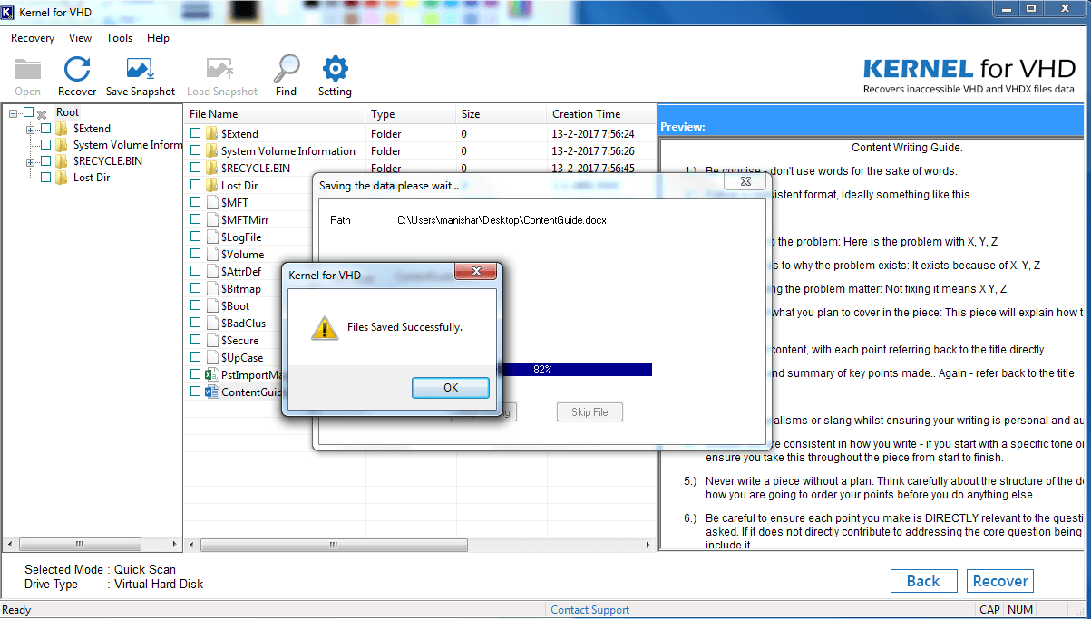Toggle the Lost Dir tree checkbox
1091x619 pixels.
(x=45, y=178)
